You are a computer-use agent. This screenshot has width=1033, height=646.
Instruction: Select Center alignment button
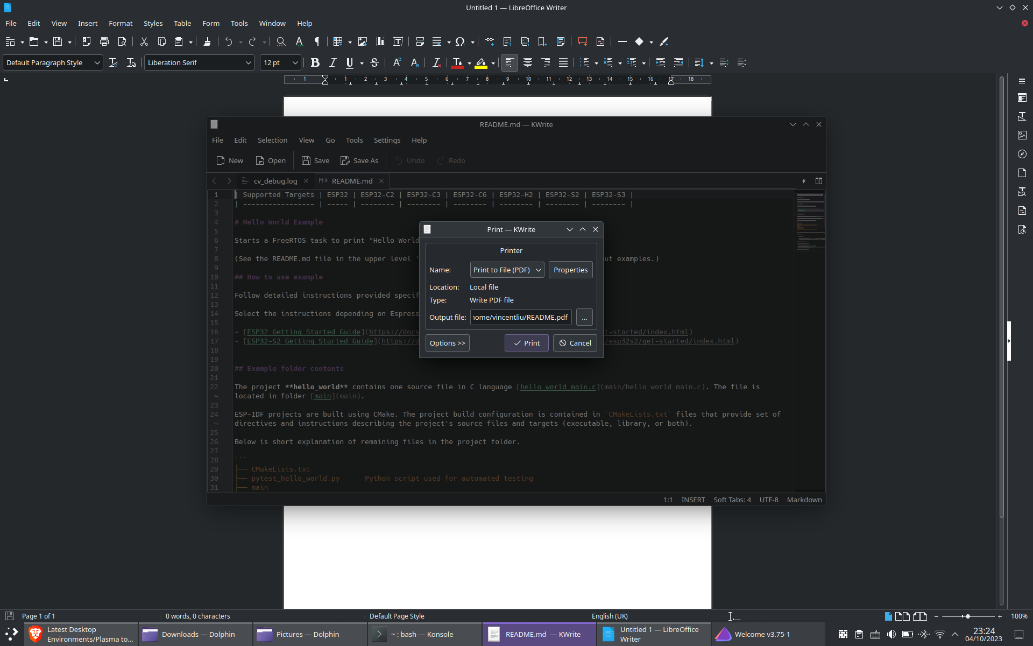click(x=528, y=62)
